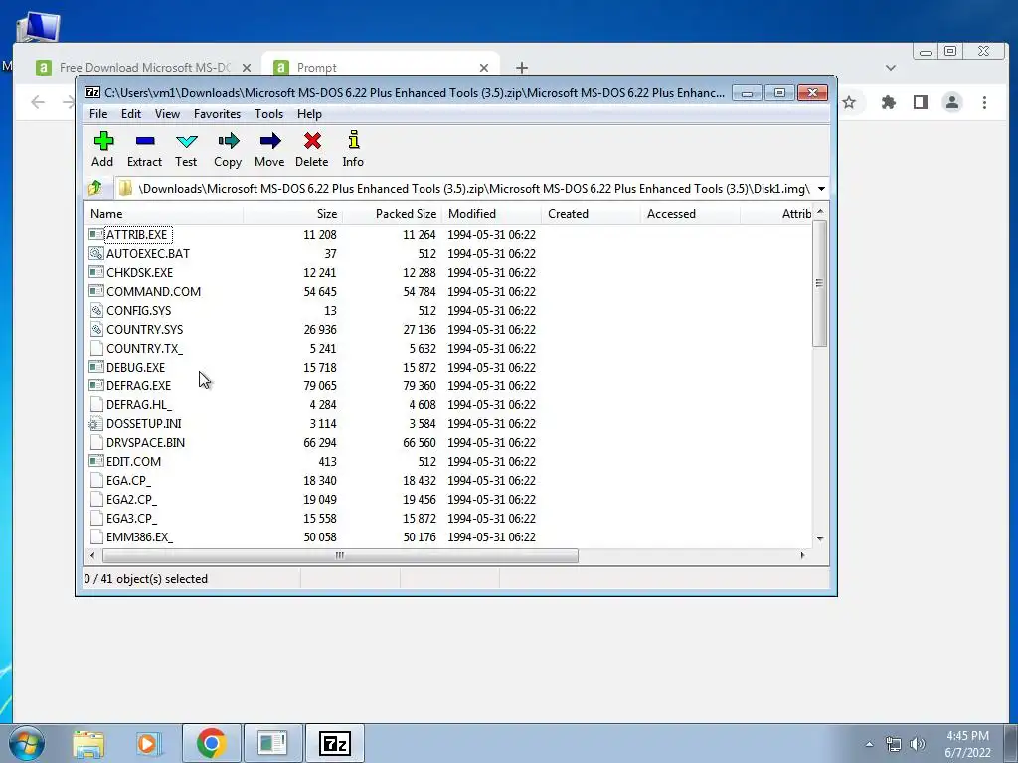
Task: Click the network tray icon
Action: (894, 744)
